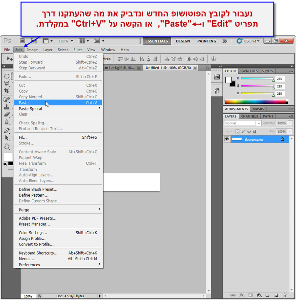Click the Essentials workspace button
Viewport: 296px width, 300px height.
tap(157, 41)
